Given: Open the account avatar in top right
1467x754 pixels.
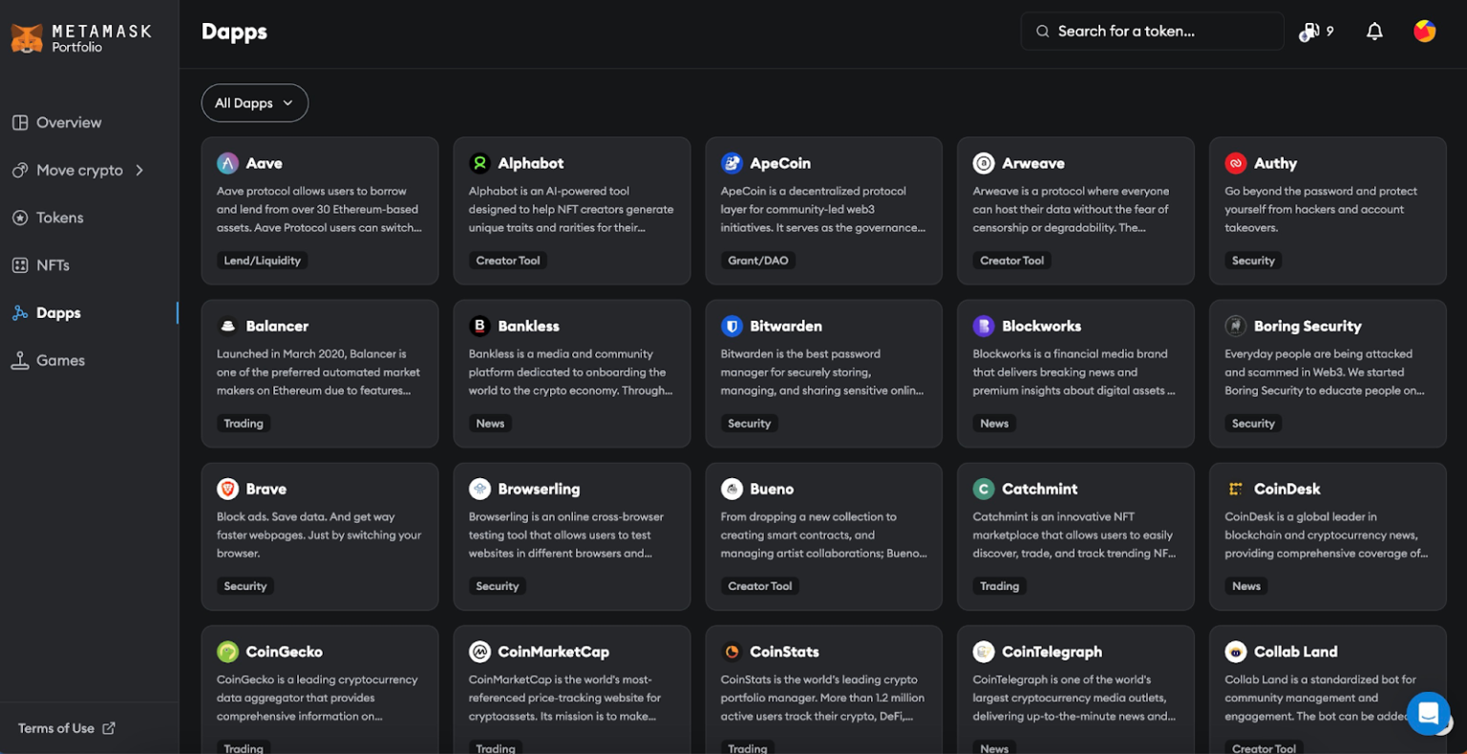Looking at the screenshot, I should tap(1424, 31).
